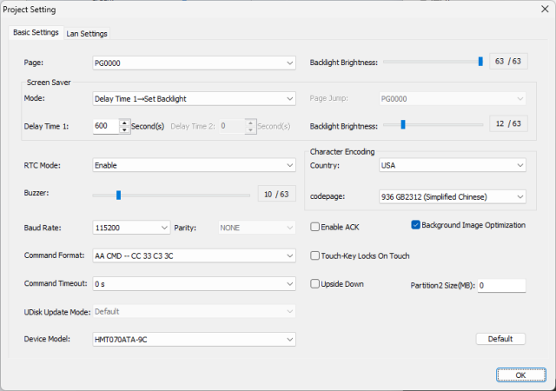The image size is (556, 391).
Task: Click the Buzzer volume slider handle
Action: (118, 195)
